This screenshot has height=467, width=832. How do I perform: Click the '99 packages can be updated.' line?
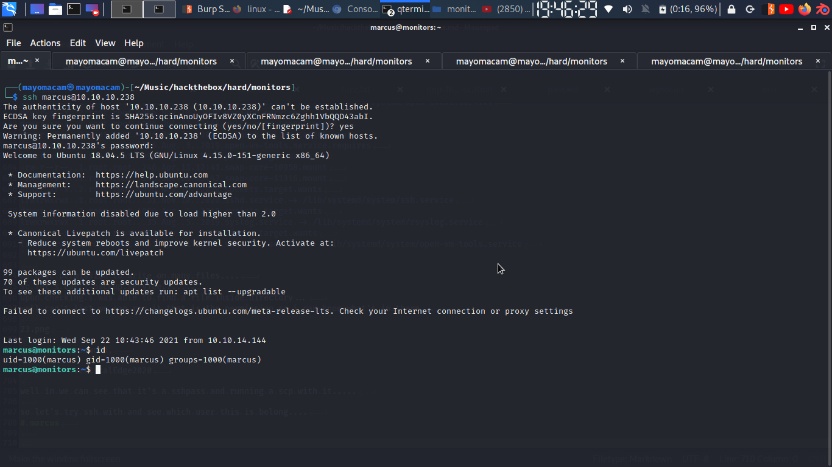pos(69,272)
